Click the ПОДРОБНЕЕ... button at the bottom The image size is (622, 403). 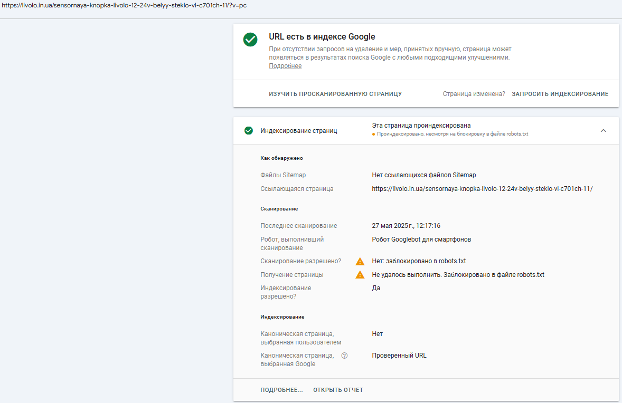(281, 390)
